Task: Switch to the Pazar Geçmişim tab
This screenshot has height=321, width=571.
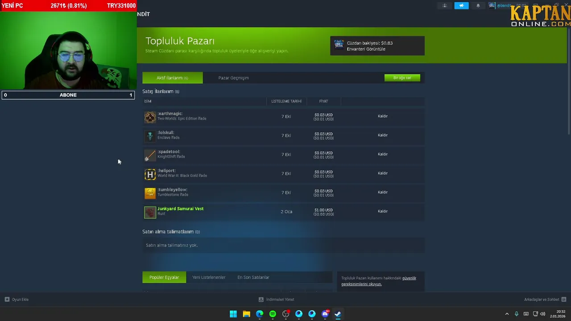Action: (x=233, y=78)
